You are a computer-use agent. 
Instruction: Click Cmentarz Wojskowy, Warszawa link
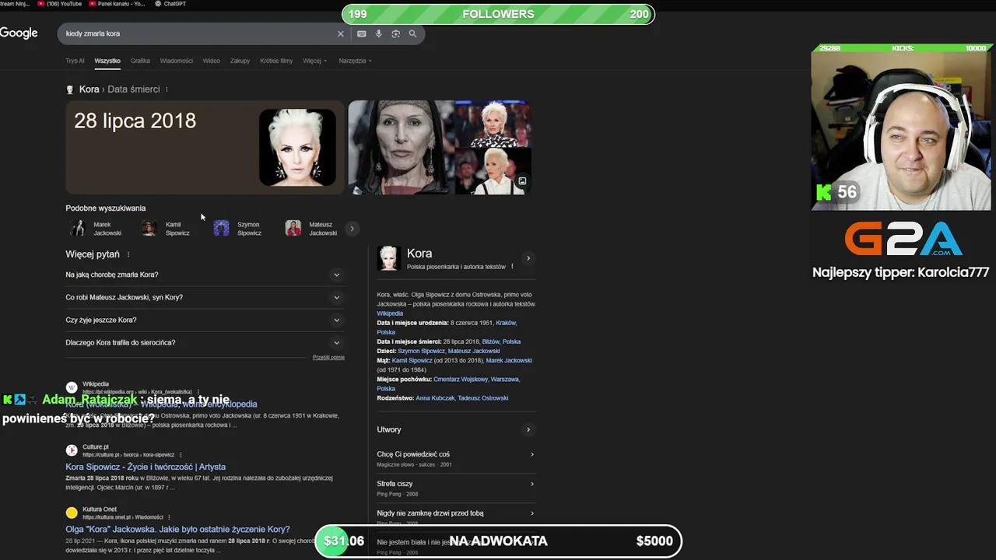coord(476,379)
